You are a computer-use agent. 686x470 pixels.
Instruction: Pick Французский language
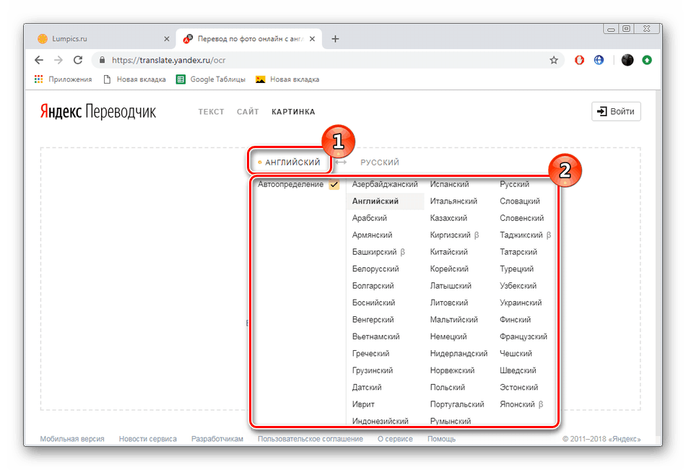tap(524, 336)
